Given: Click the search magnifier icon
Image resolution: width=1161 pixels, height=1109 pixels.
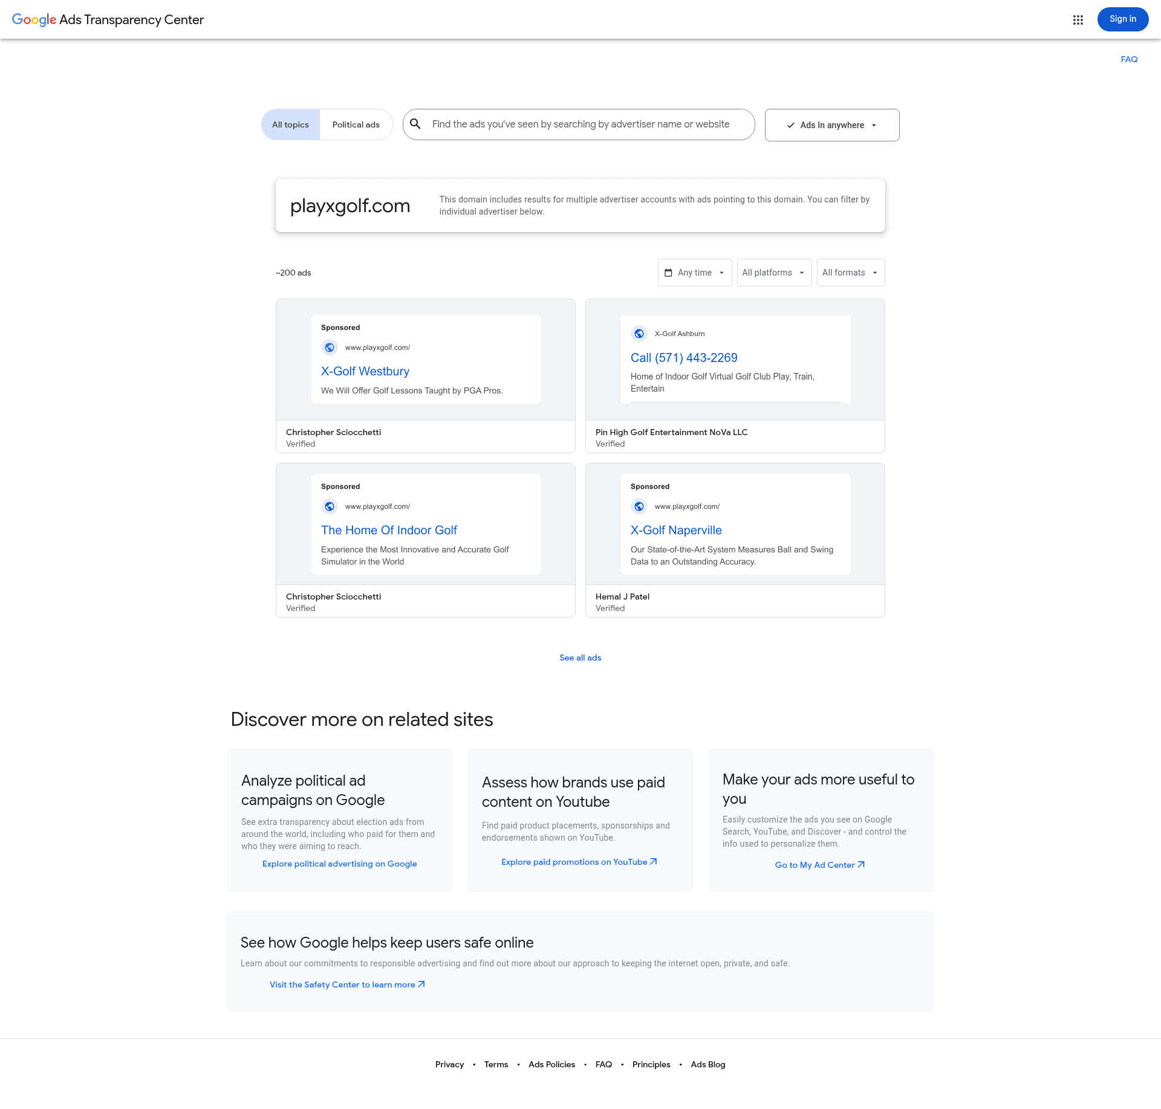Looking at the screenshot, I should (415, 124).
